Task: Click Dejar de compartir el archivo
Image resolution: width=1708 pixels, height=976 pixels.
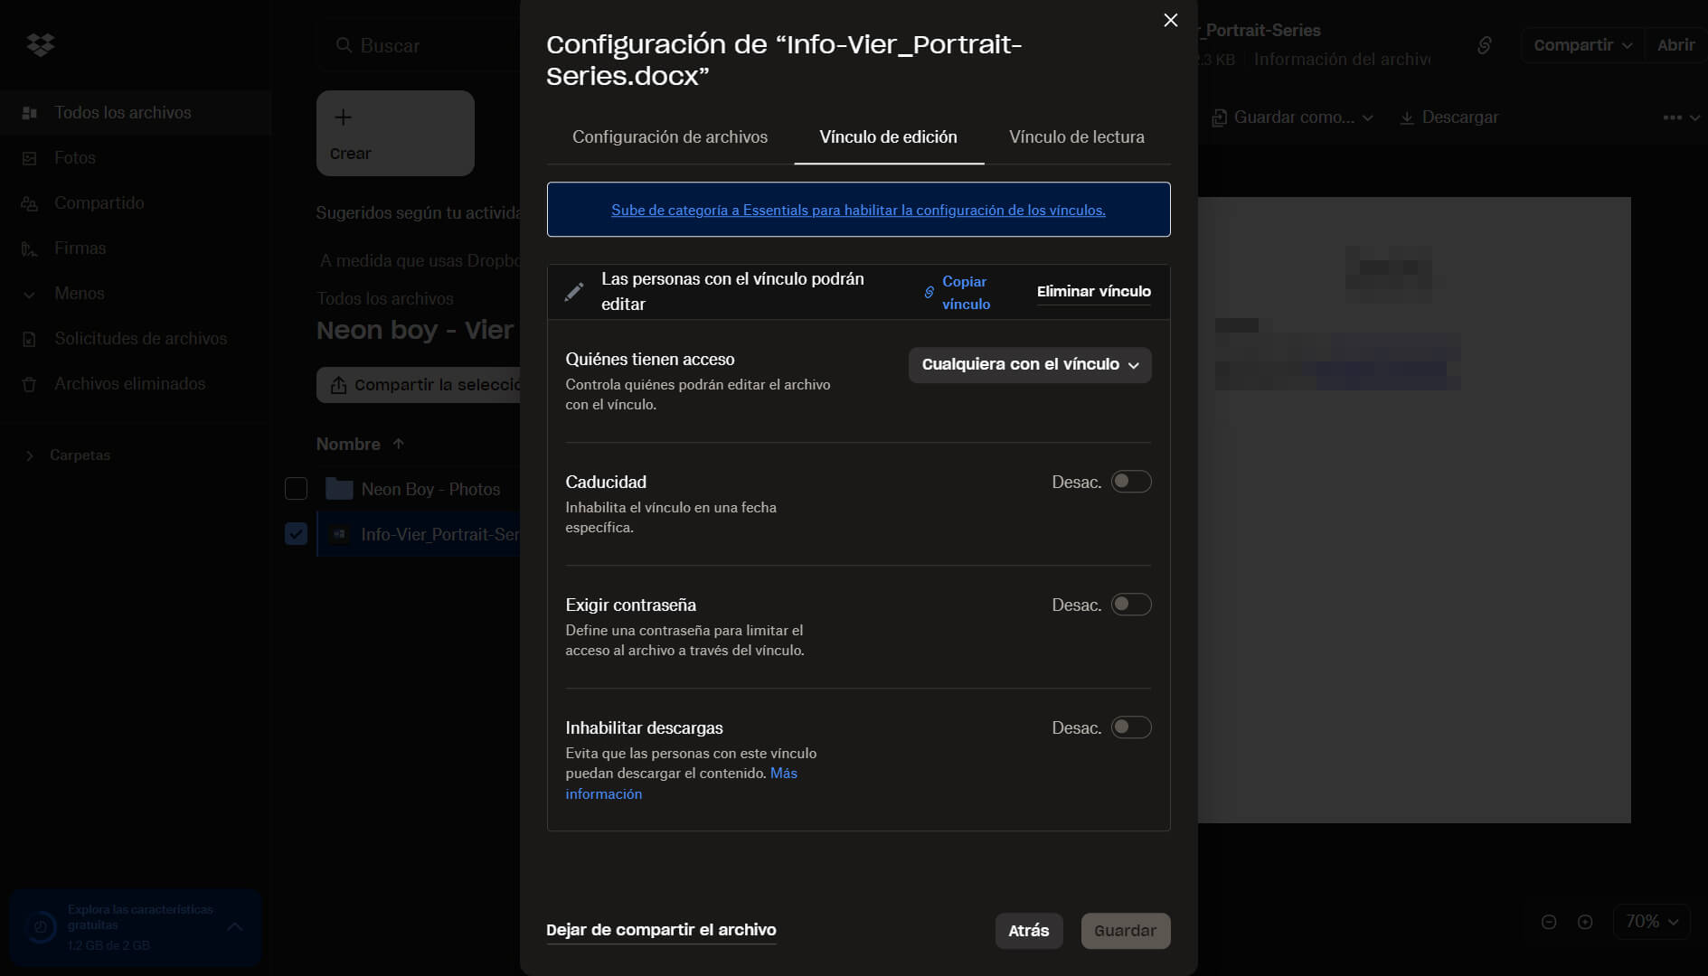Action: [x=661, y=930]
